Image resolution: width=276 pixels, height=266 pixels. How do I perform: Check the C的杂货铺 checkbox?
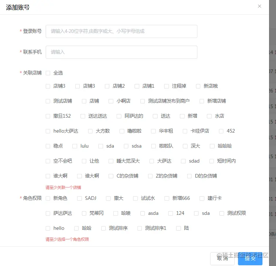point(111,176)
